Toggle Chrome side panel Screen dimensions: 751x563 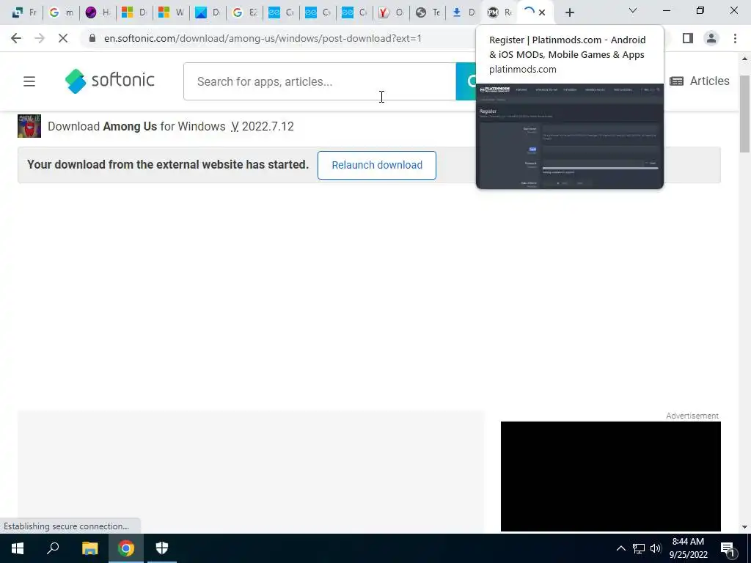(x=688, y=38)
